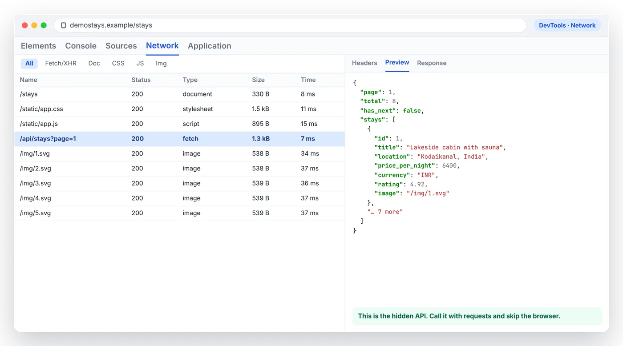Open the Preview detail tab

(397, 63)
